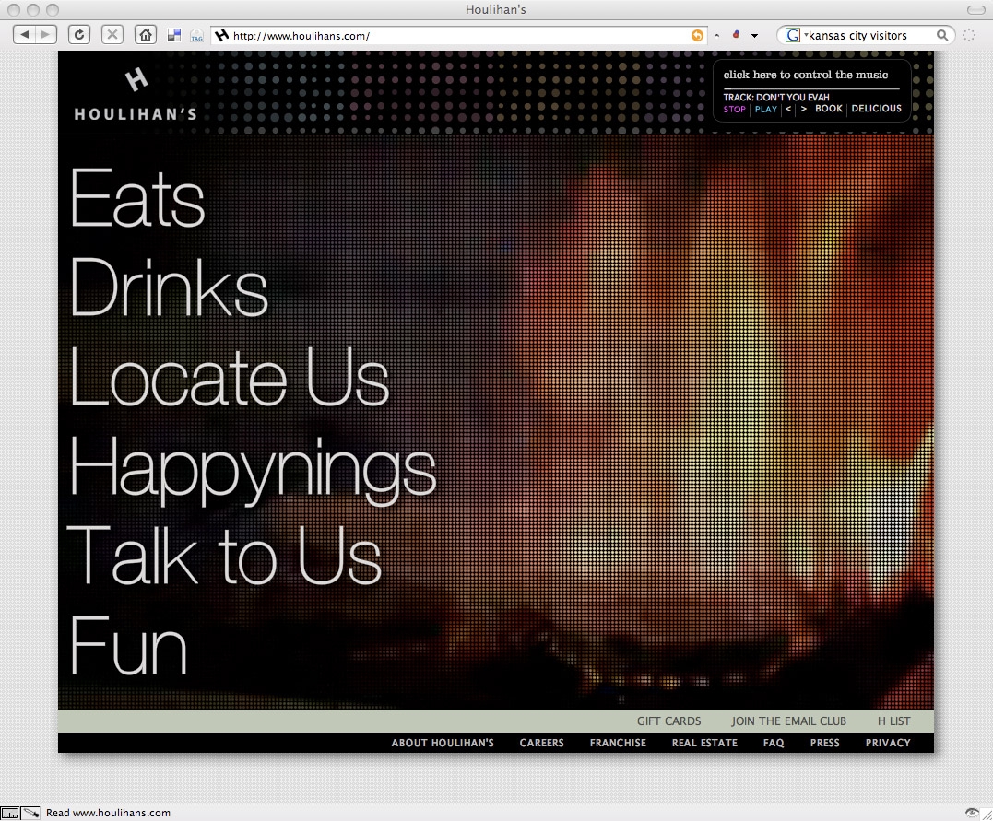Click the PRESS footer link

tap(824, 743)
